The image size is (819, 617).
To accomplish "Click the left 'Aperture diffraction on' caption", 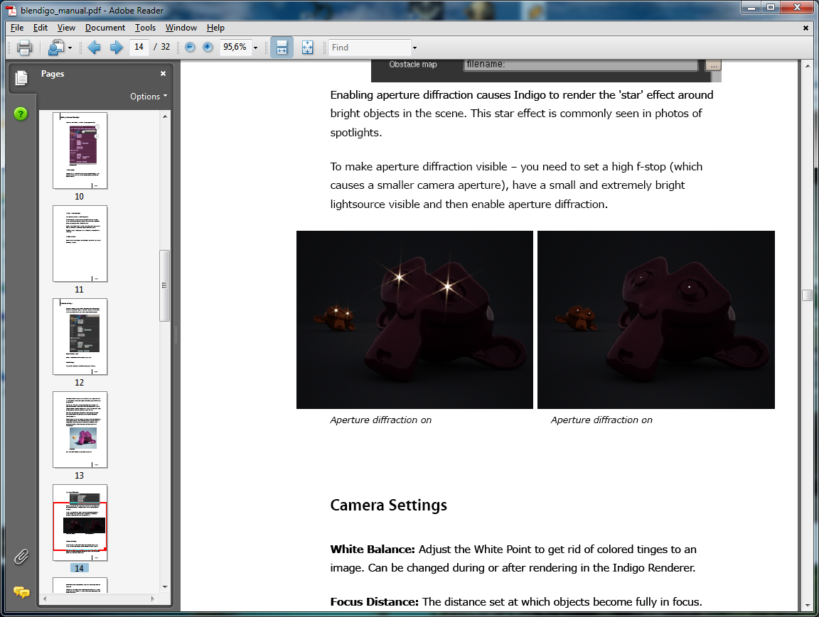I will (381, 420).
